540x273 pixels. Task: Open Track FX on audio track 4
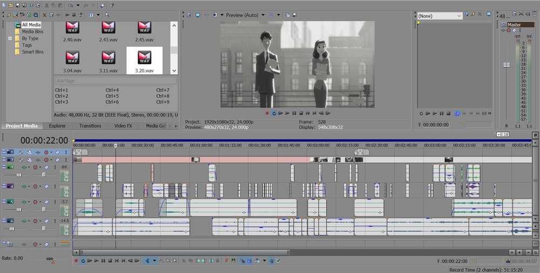tap(24, 187)
